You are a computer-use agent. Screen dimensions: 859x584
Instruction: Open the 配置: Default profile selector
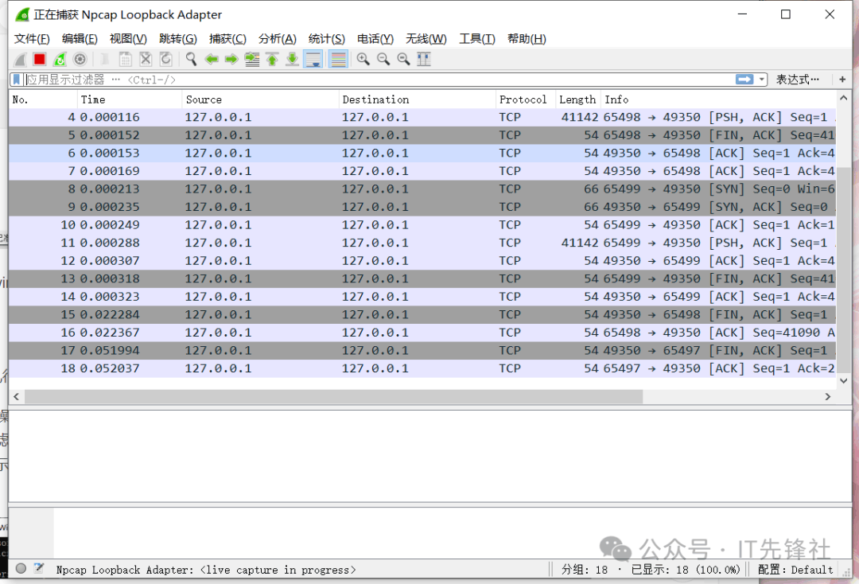point(795,570)
